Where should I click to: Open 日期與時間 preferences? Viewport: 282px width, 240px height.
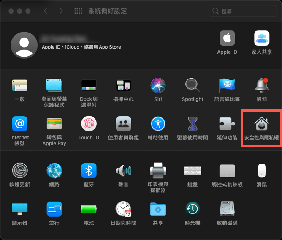[x=123, y=209]
